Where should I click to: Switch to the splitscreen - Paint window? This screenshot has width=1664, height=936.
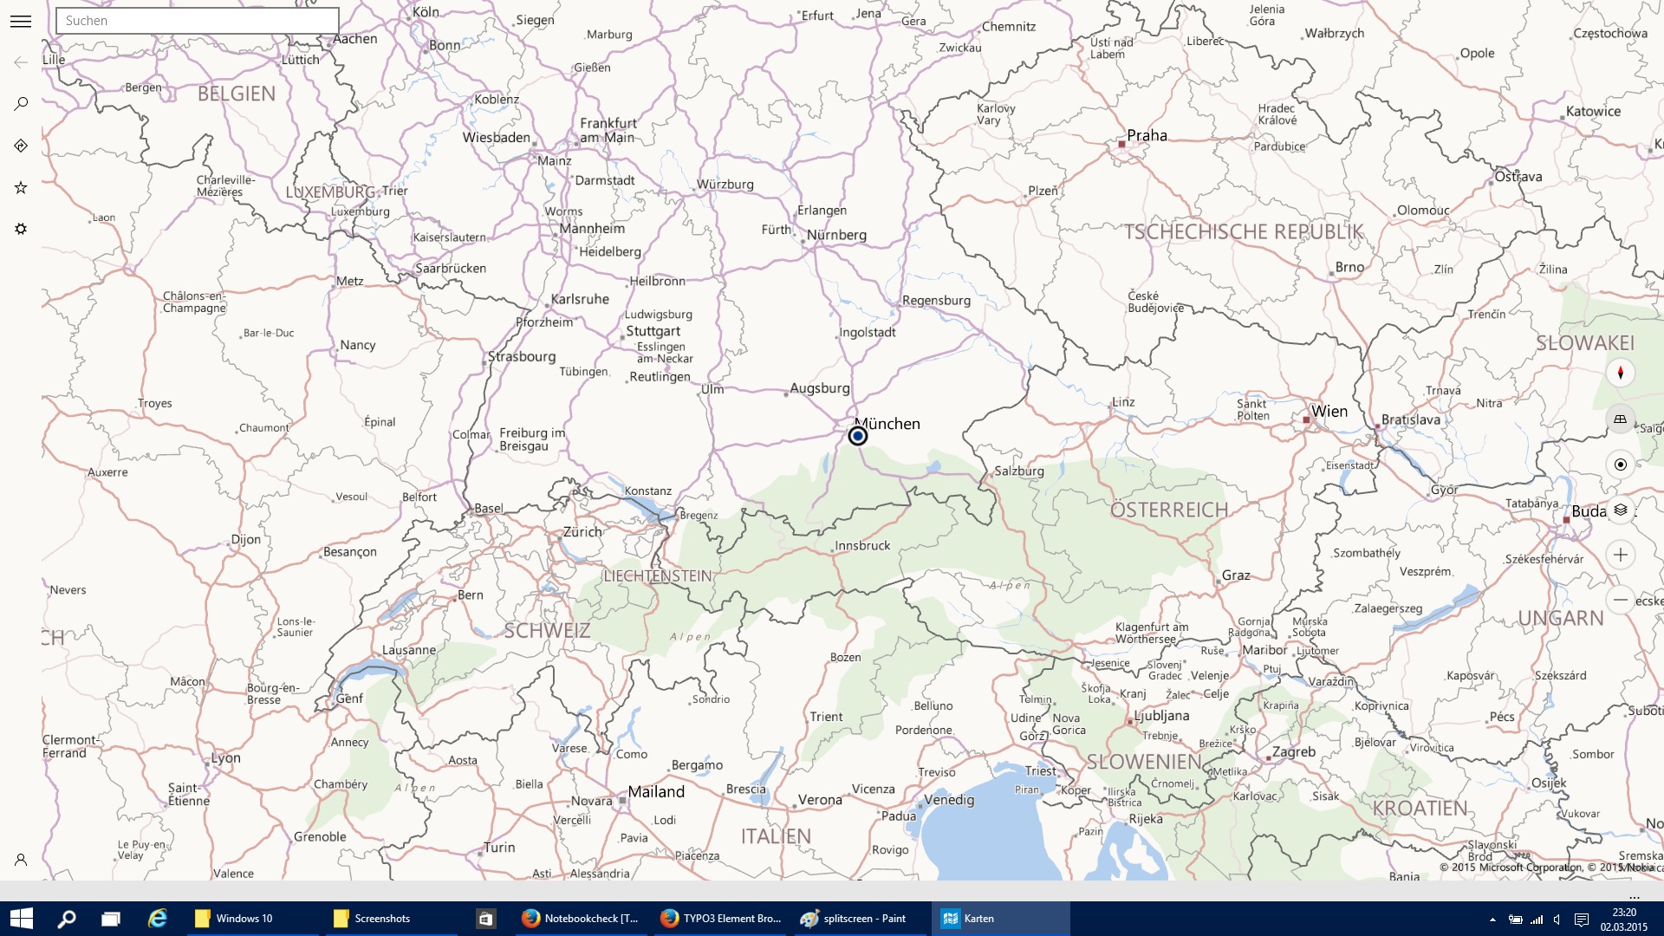click(x=859, y=919)
